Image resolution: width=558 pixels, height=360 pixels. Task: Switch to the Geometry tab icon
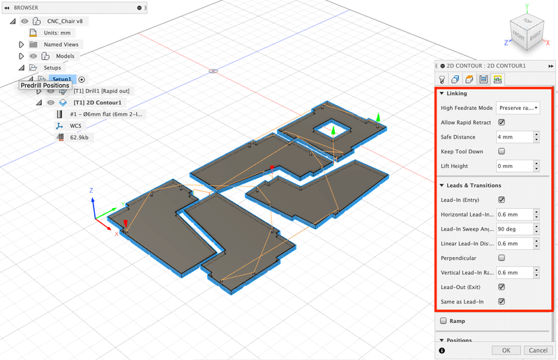455,79
